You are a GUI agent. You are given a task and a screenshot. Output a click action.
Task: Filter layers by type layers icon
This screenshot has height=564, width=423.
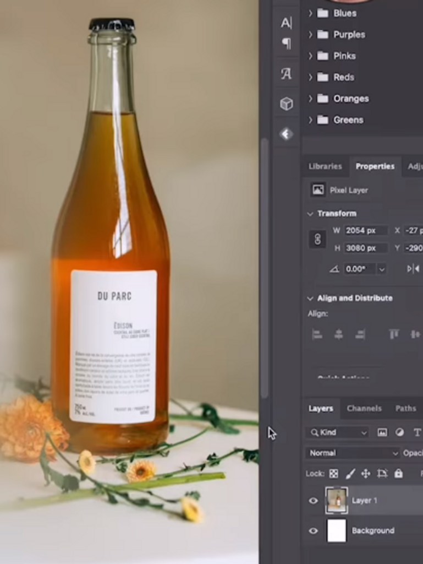pyautogui.click(x=417, y=433)
